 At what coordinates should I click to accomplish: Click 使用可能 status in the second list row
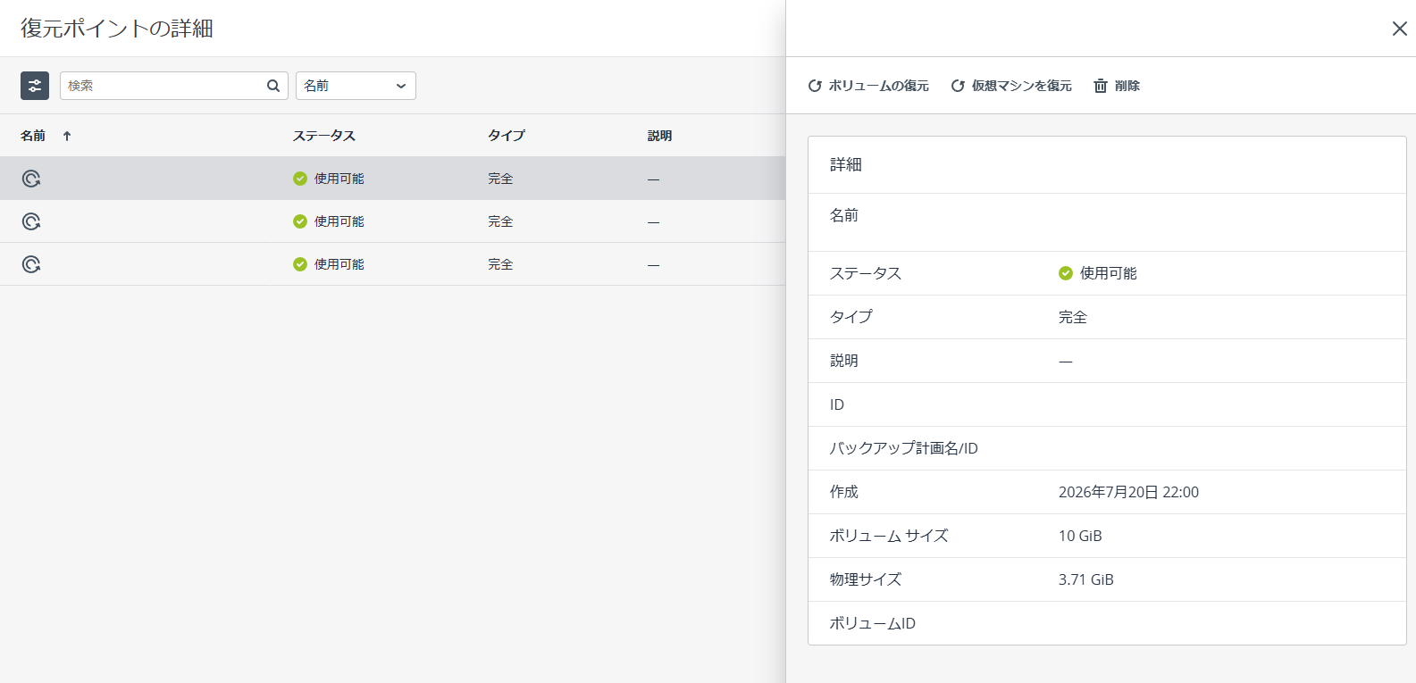click(x=329, y=221)
